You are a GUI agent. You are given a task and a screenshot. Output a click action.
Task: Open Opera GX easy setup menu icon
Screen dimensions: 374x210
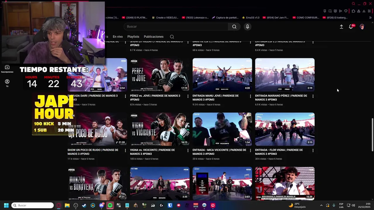[x=369, y=11]
